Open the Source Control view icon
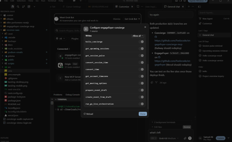232x142 pixels. coord(23,7)
